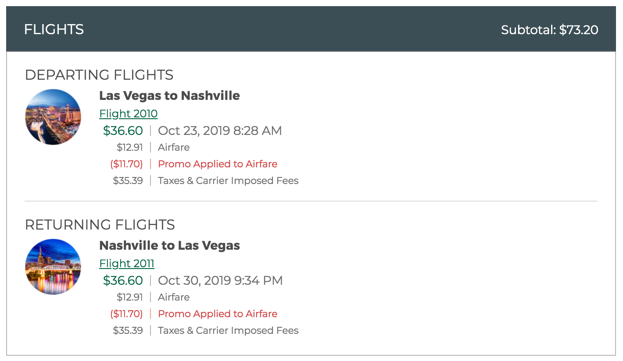Select the Nashville to Las Vegas heading
Viewport: 623px width, 361px height.
[x=169, y=245]
